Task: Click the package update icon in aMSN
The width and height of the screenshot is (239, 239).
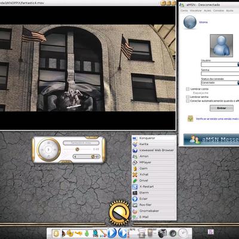Action: (x=191, y=119)
